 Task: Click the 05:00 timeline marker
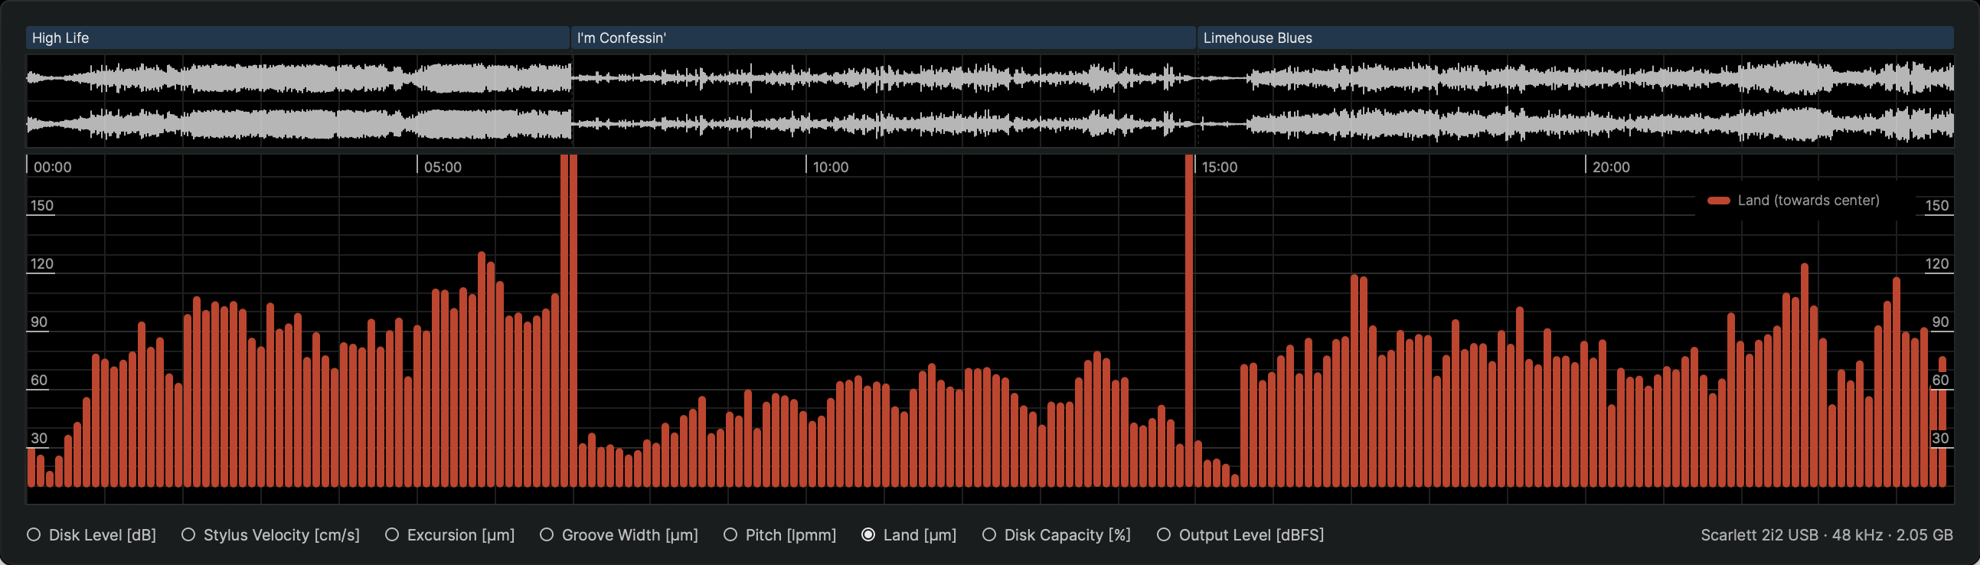[442, 167]
